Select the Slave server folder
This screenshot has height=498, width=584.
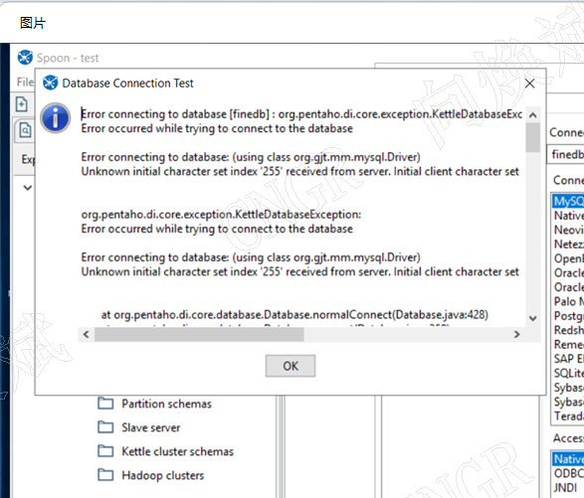(x=151, y=427)
